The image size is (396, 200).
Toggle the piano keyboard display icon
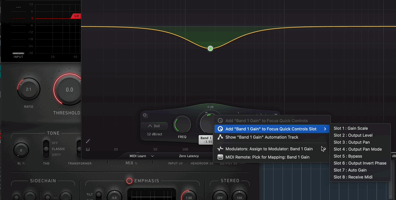[88, 149]
